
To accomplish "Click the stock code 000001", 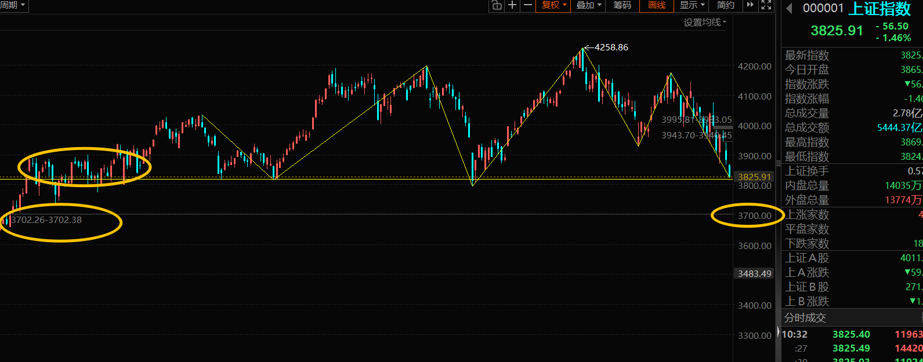I will 823,8.
